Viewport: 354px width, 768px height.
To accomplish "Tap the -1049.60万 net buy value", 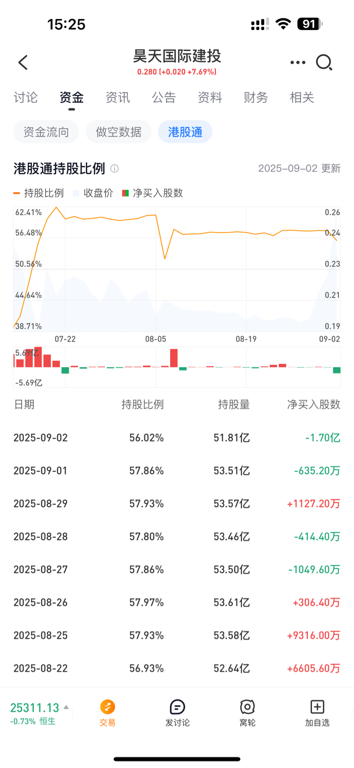I will [x=314, y=570].
